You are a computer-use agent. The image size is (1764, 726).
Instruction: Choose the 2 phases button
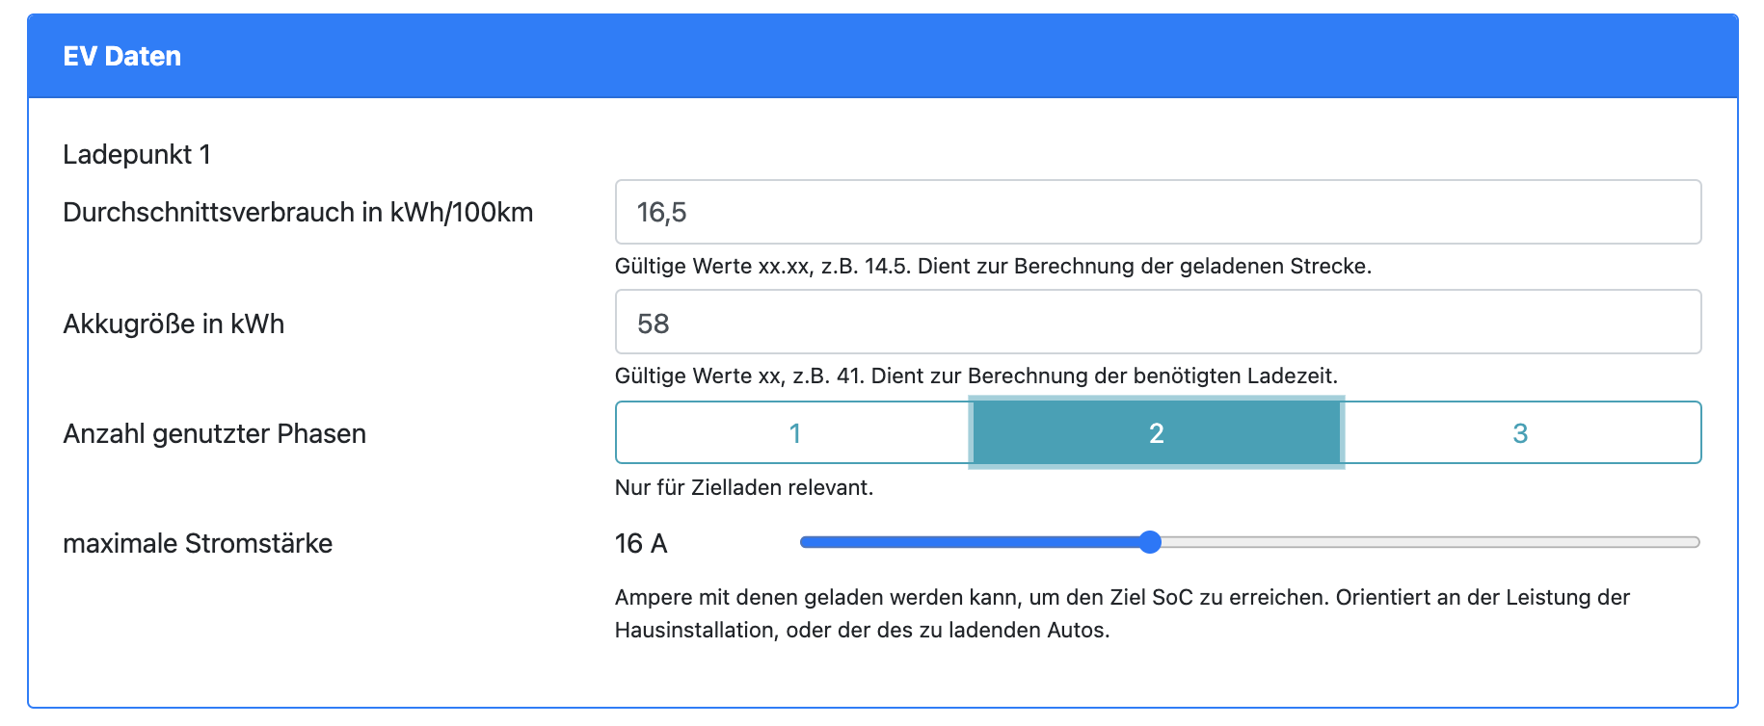(1156, 433)
